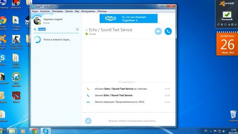The width and height of the screenshot is (238, 134).
Task: Click the calendar gadget showing 26
Action: 227,44
